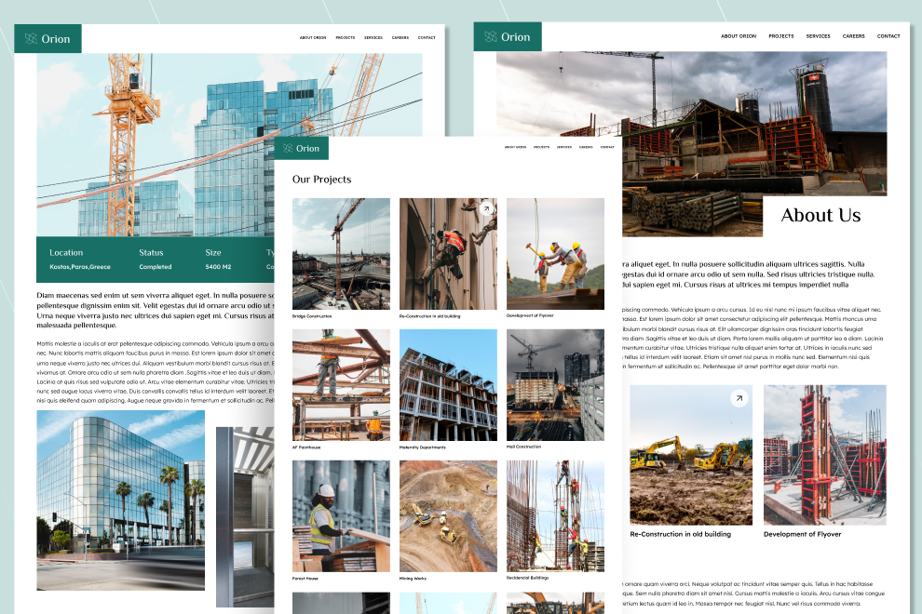Open the Development of Flyover thumbnail in Our Projects
Screen dimensions: 922x614
click(555, 254)
